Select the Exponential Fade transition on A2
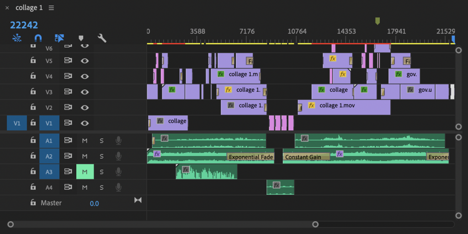Viewport: 468px width, 234px height. coord(250,156)
